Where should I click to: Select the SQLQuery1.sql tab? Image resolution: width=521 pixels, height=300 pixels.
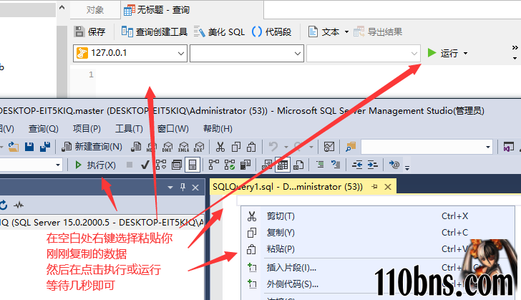[x=288, y=187]
